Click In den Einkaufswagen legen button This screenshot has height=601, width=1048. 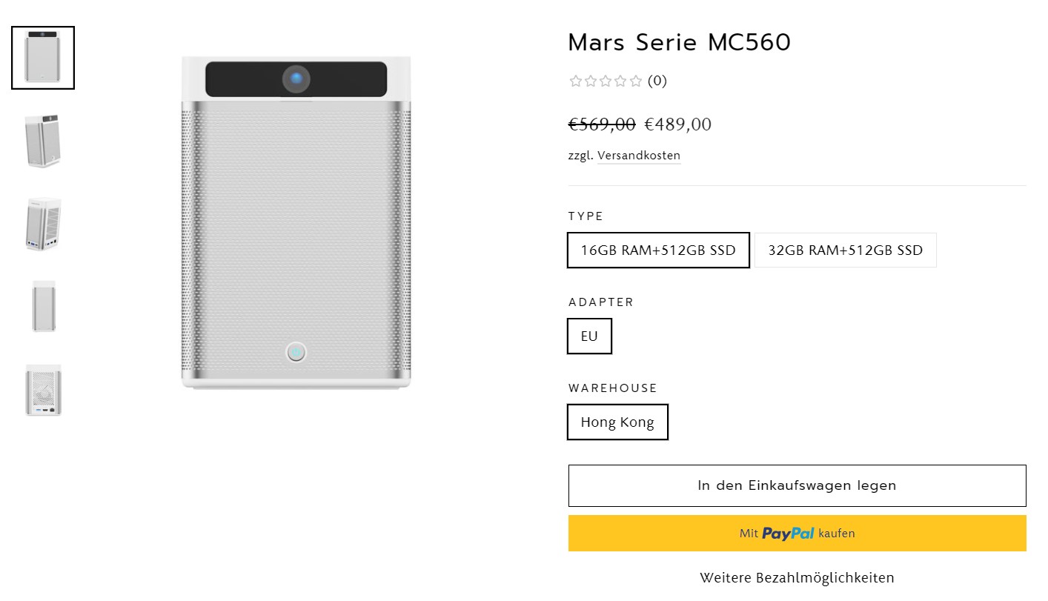pos(797,486)
